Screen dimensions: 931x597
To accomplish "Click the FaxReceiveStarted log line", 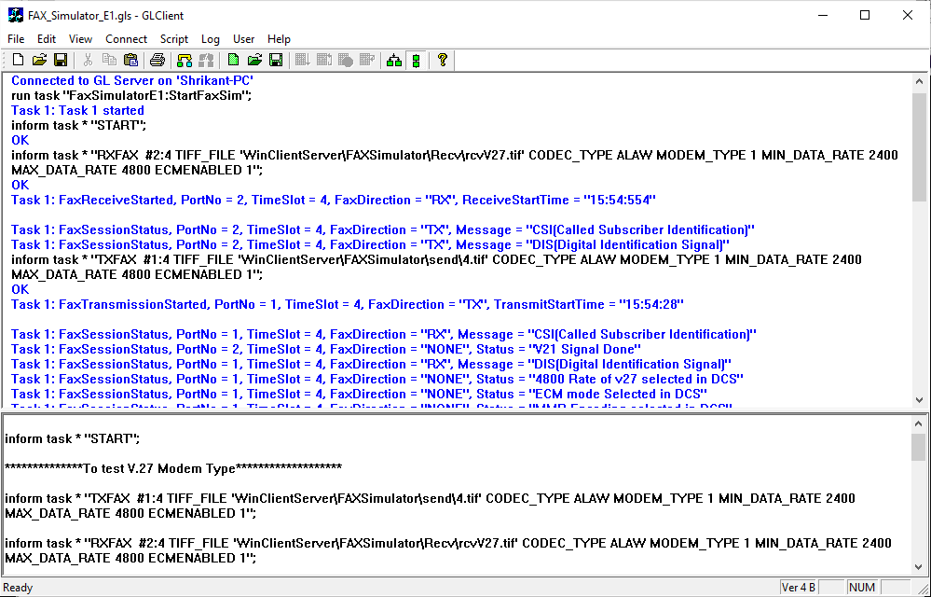I will tap(333, 201).
